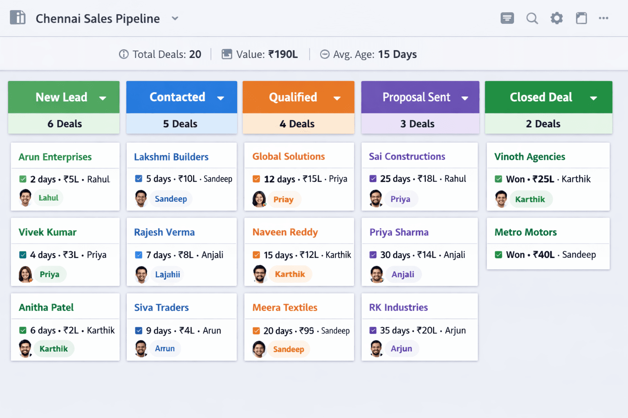
Task: Click the Value stat icon
Action: pyautogui.click(x=226, y=54)
